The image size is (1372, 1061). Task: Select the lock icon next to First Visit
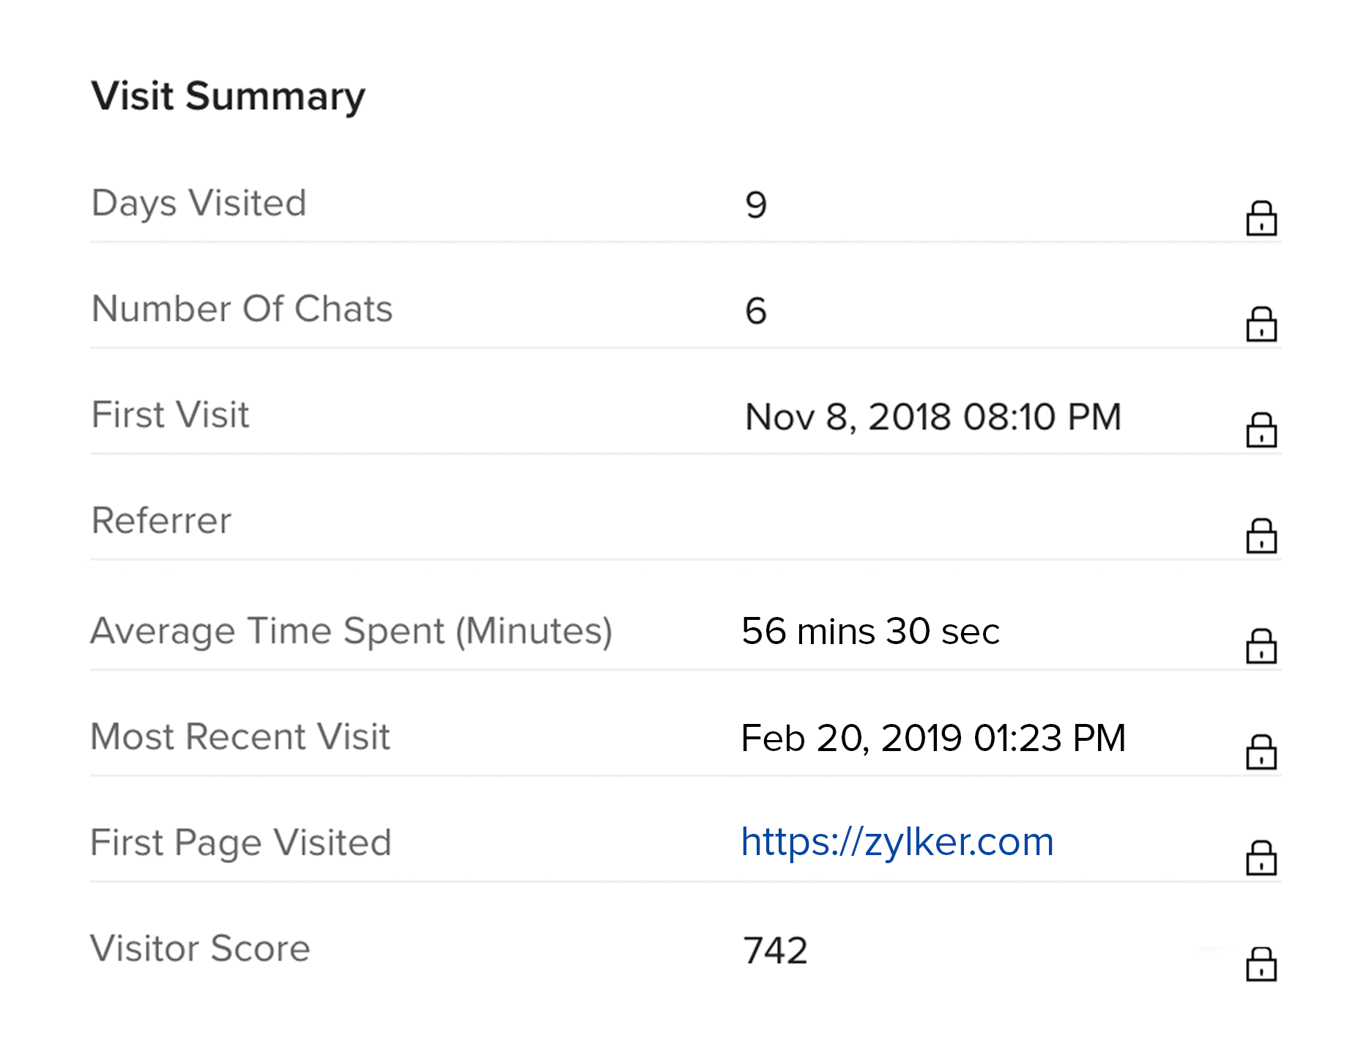1261,430
